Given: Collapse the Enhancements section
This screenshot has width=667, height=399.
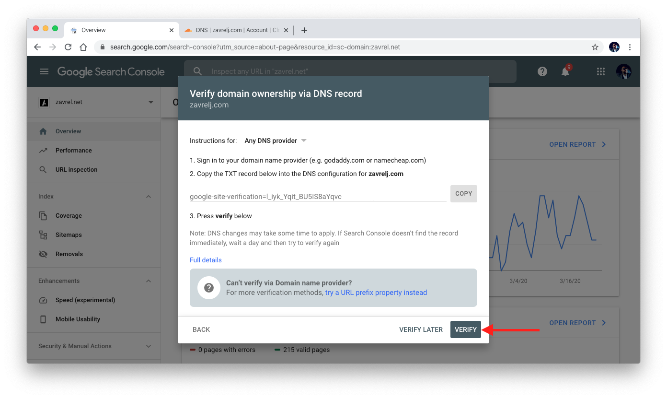Looking at the screenshot, I should (149, 281).
